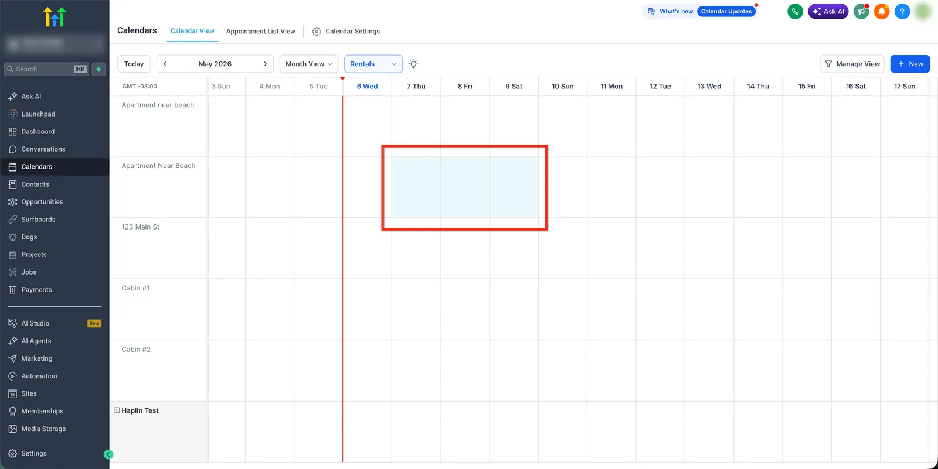The width and height of the screenshot is (938, 469).
Task: Switch to Appointment List View tab
Action: [x=261, y=32]
